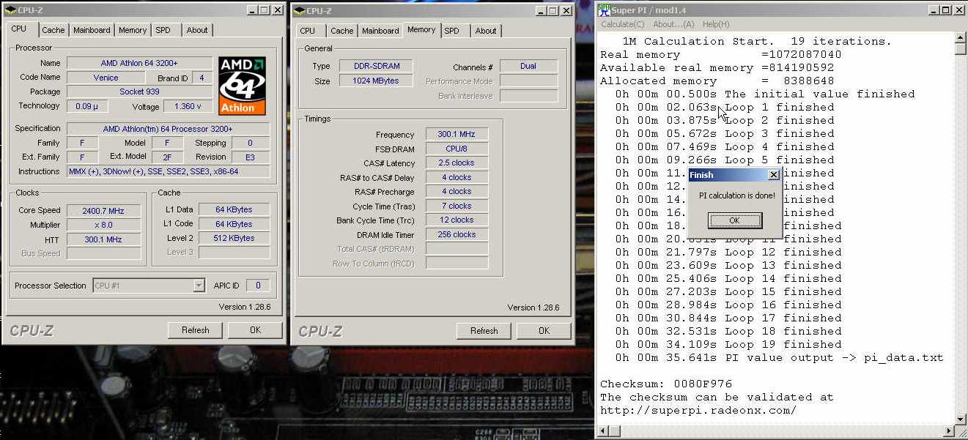
Task: Open the SPD tab in the first CPU-Z window
Action: 163,30
